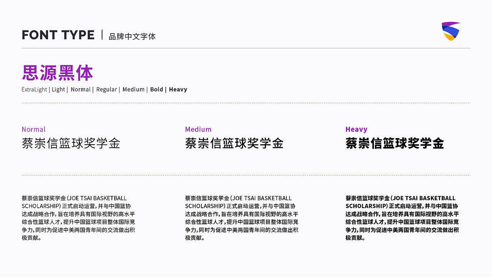The image size is (492, 277).
Task: Select the Light weight label
Action: click(x=58, y=89)
